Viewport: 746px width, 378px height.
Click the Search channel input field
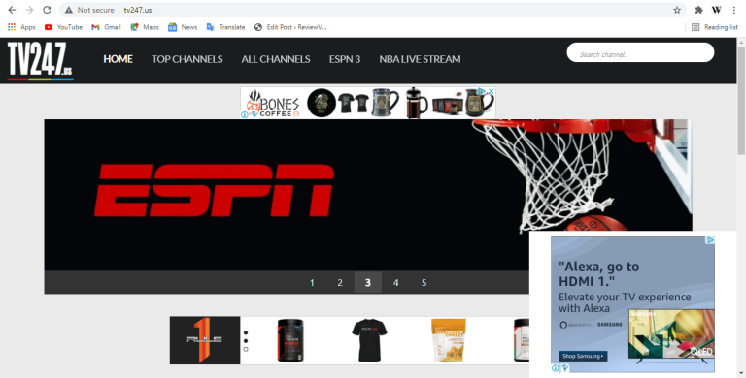pyautogui.click(x=640, y=52)
